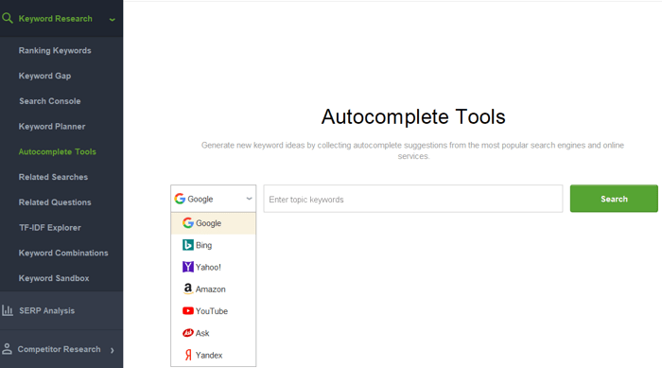Collapse the Keyword Research section chevron
Viewport: 662px width, 368px height.
(x=112, y=20)
